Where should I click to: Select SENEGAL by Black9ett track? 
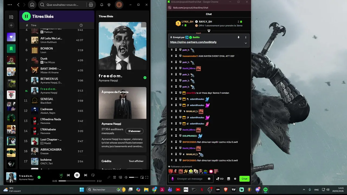(x=57, y=101)
